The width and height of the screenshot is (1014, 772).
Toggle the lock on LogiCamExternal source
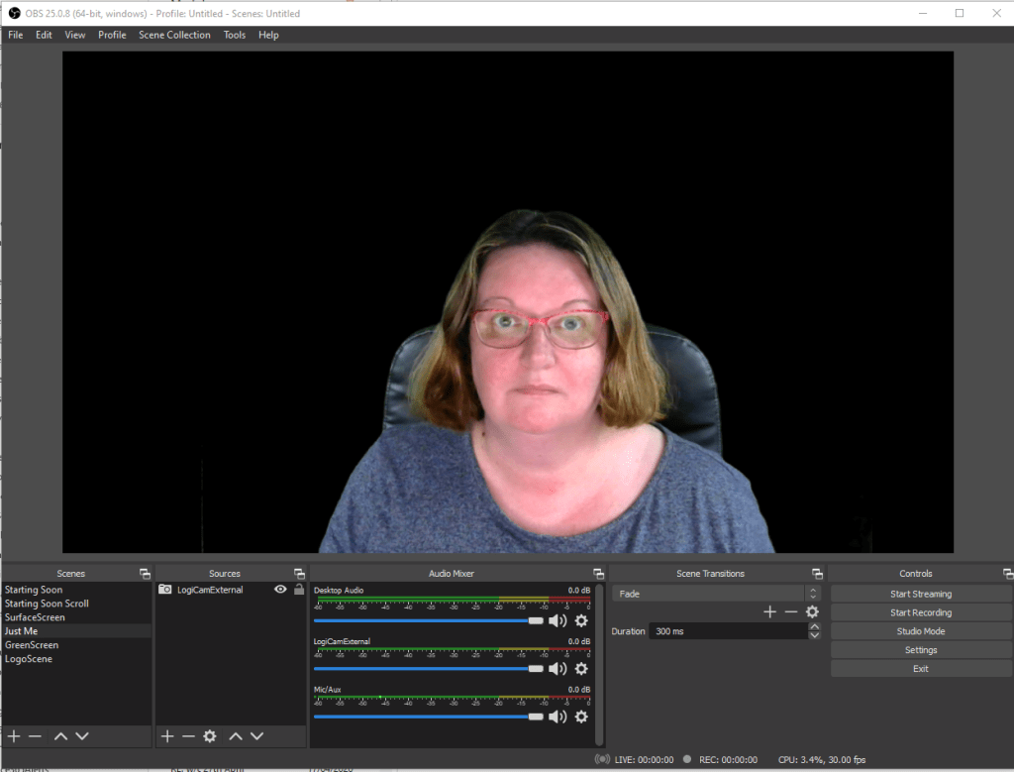(298, 590)
